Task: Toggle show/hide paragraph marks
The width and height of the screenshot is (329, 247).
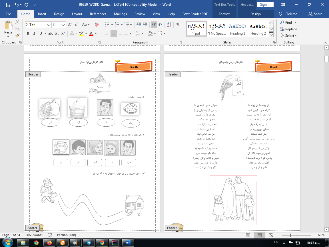Action: pos(178,25)
